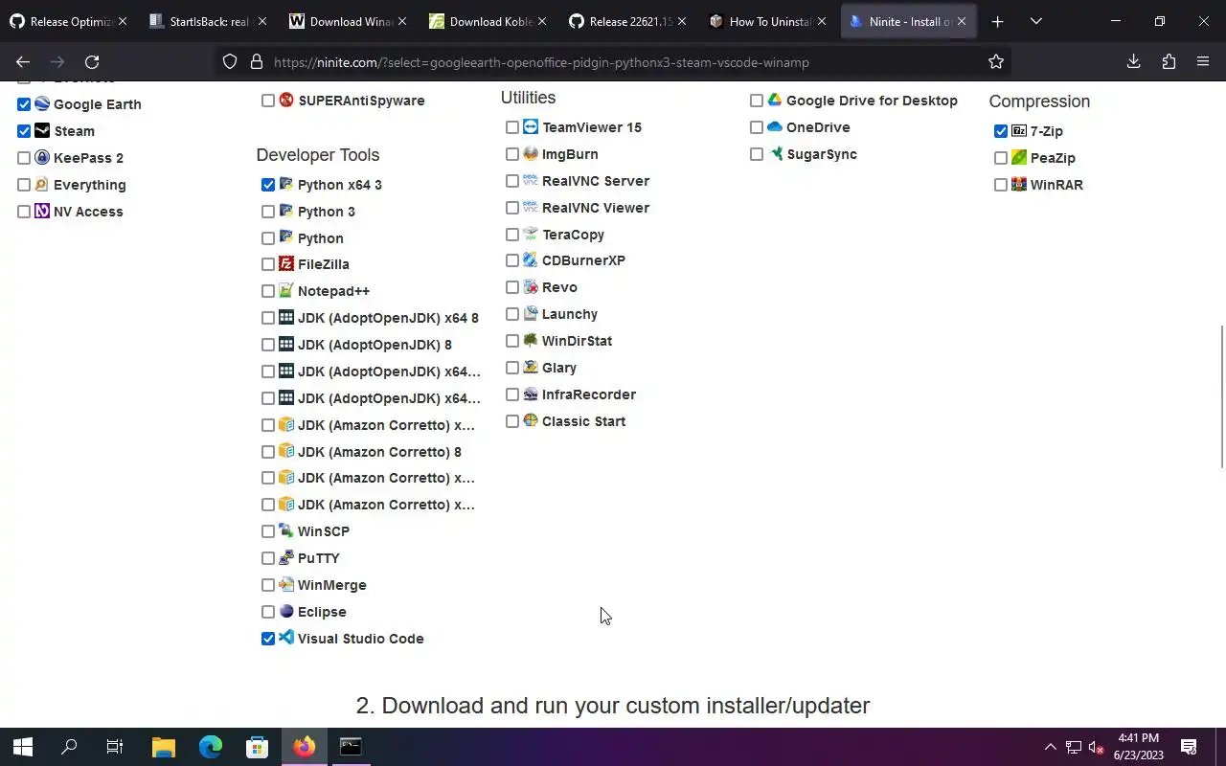1226x766 pixels.
Task: Click the TeamViewer 15 icon
Action: 531,126
